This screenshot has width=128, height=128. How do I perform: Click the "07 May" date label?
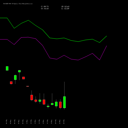pyautogui.click(x=19, y=122)
